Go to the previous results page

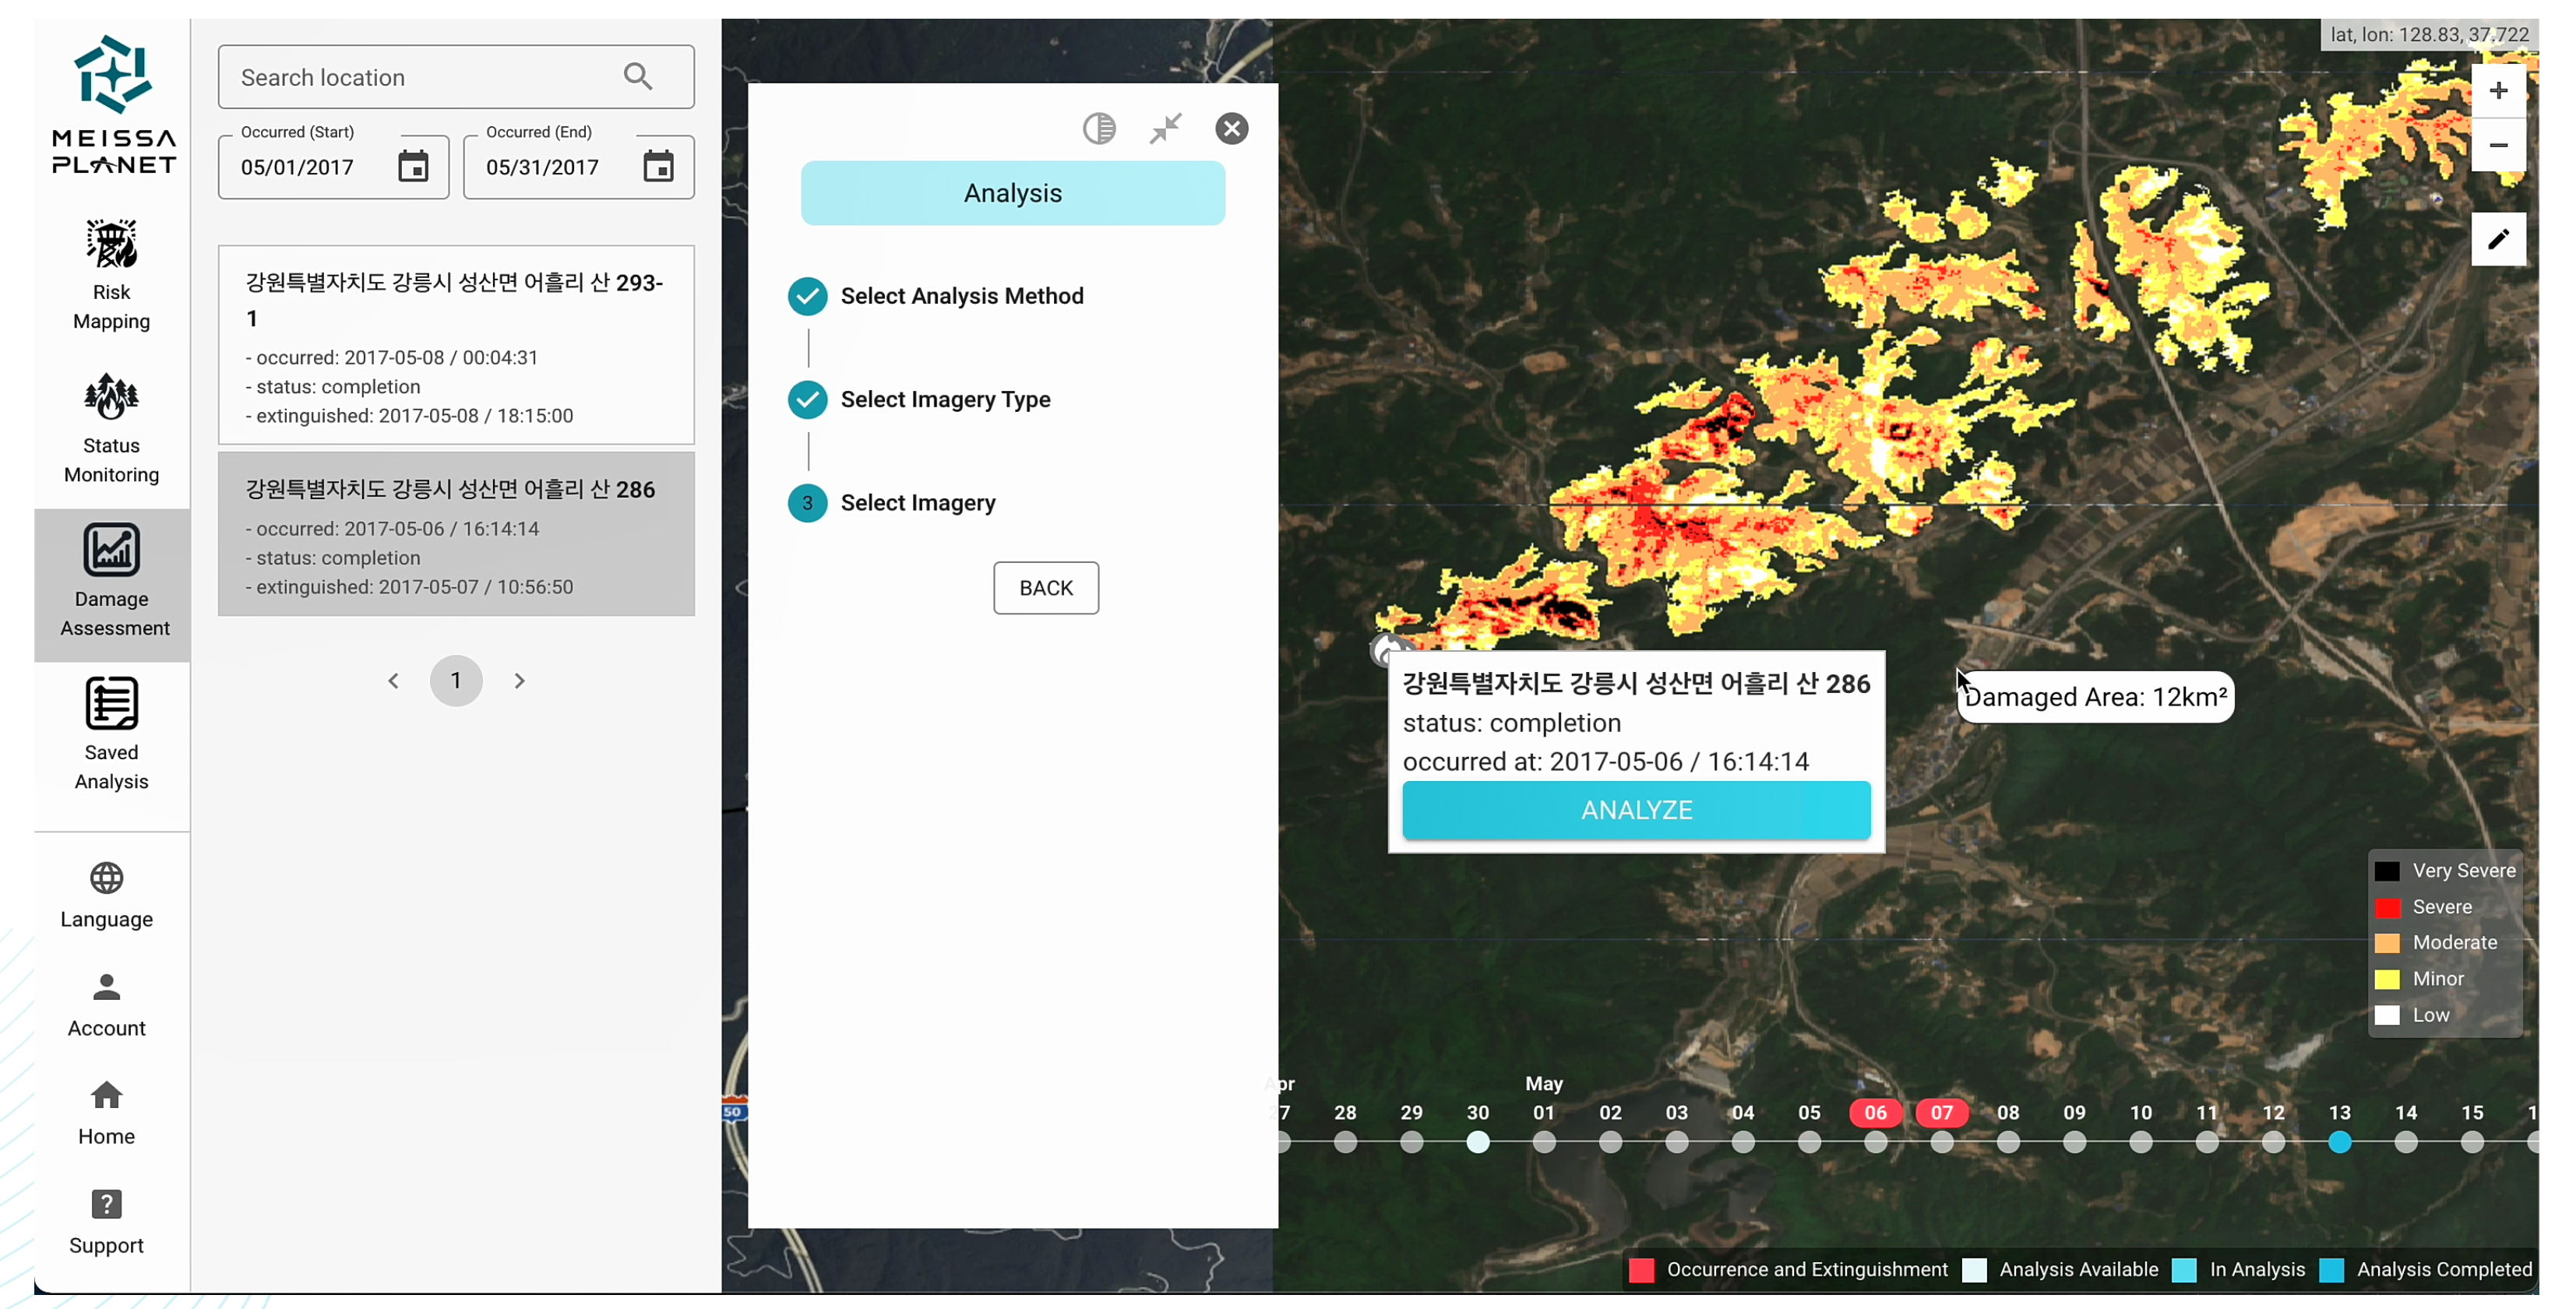(x=393, y=681)
